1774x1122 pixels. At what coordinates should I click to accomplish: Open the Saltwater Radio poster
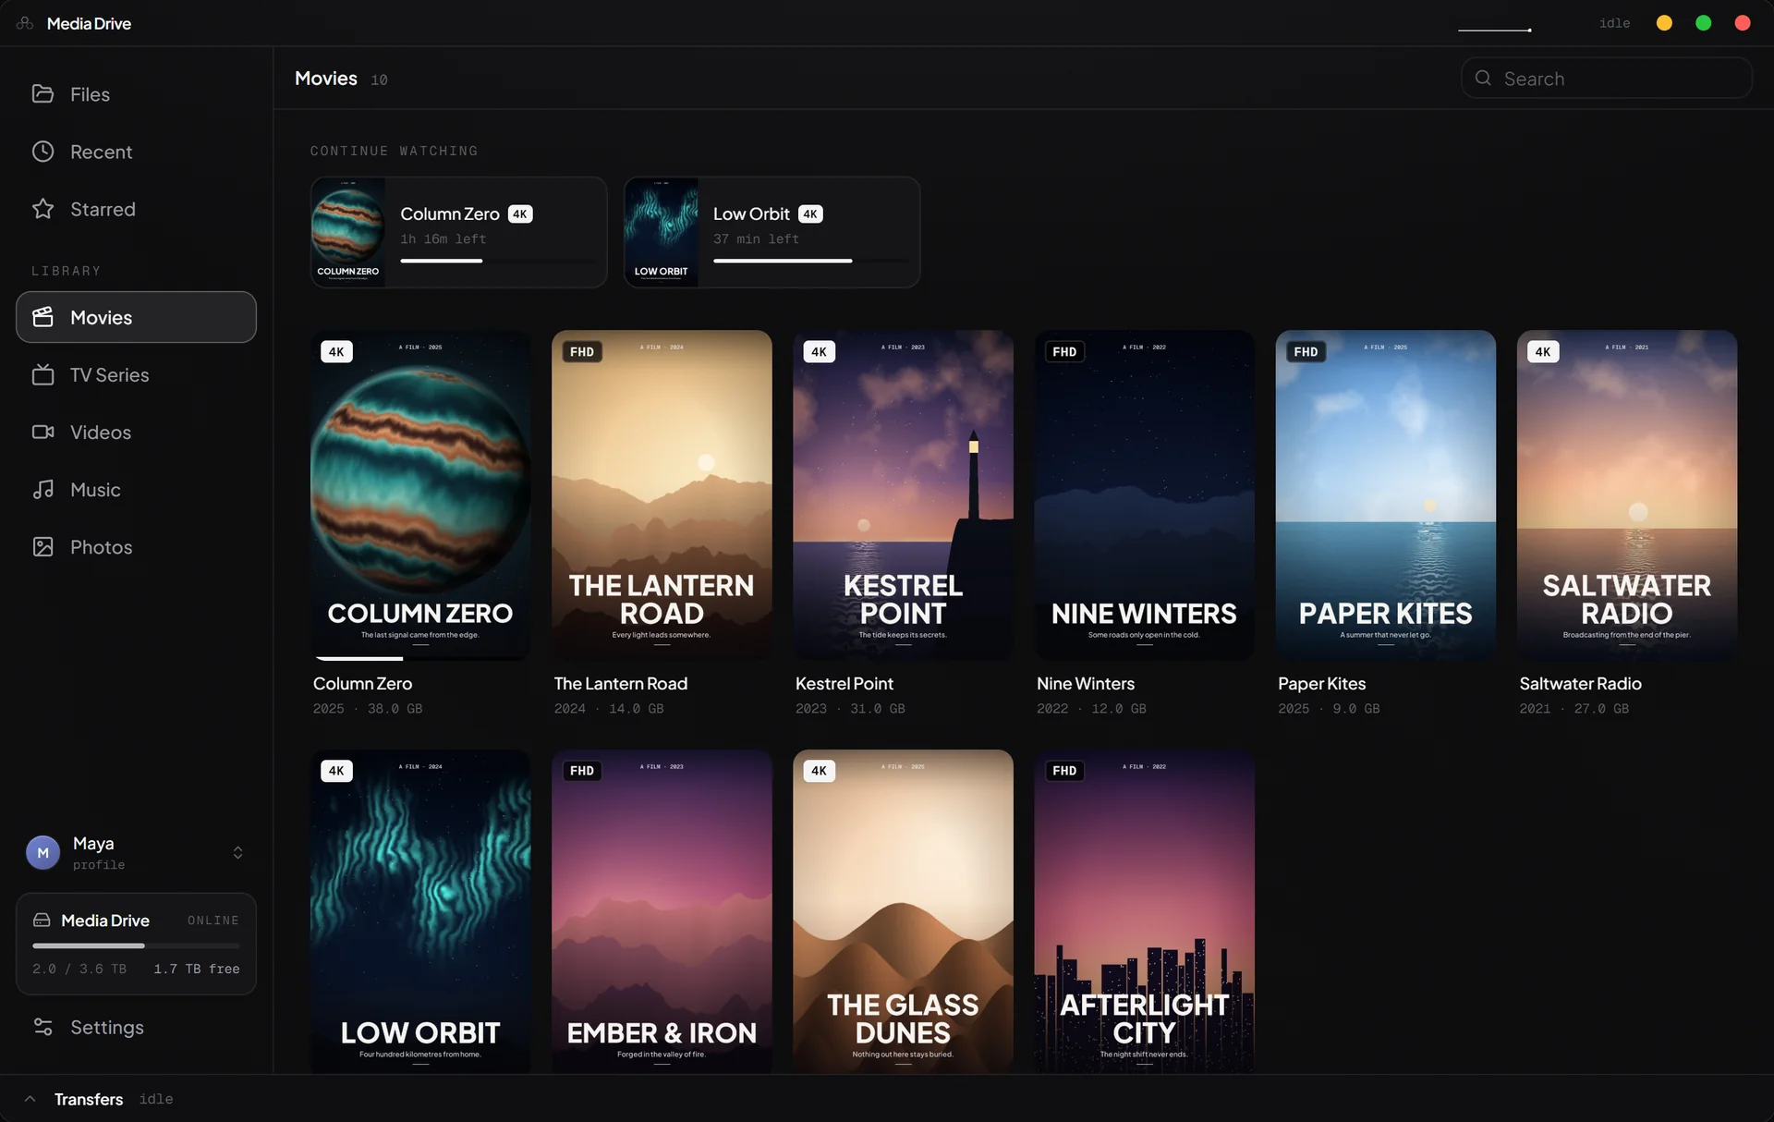pyautogui.click(x=1626, y=494)
